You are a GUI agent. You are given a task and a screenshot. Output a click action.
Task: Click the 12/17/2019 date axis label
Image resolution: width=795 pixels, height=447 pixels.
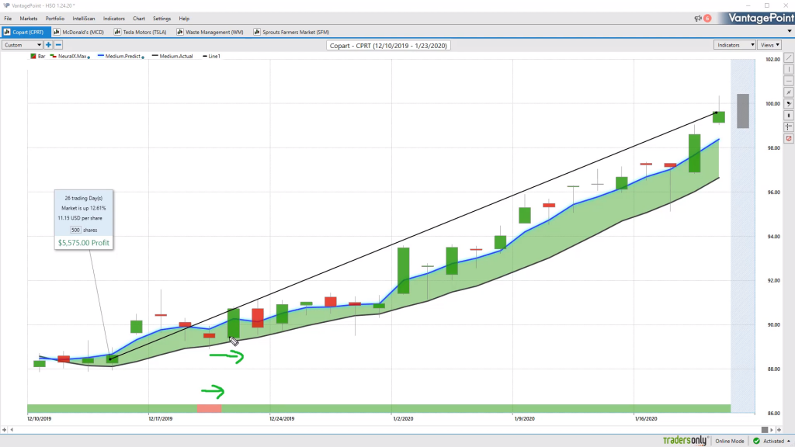(160, 418)
